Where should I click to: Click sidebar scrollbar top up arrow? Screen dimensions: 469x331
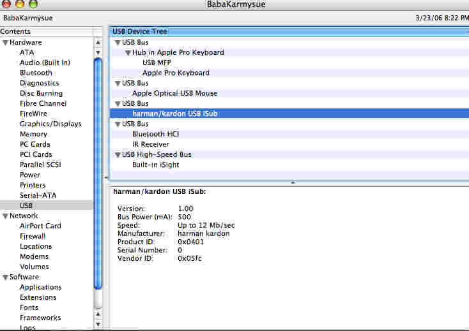(98, 43)
